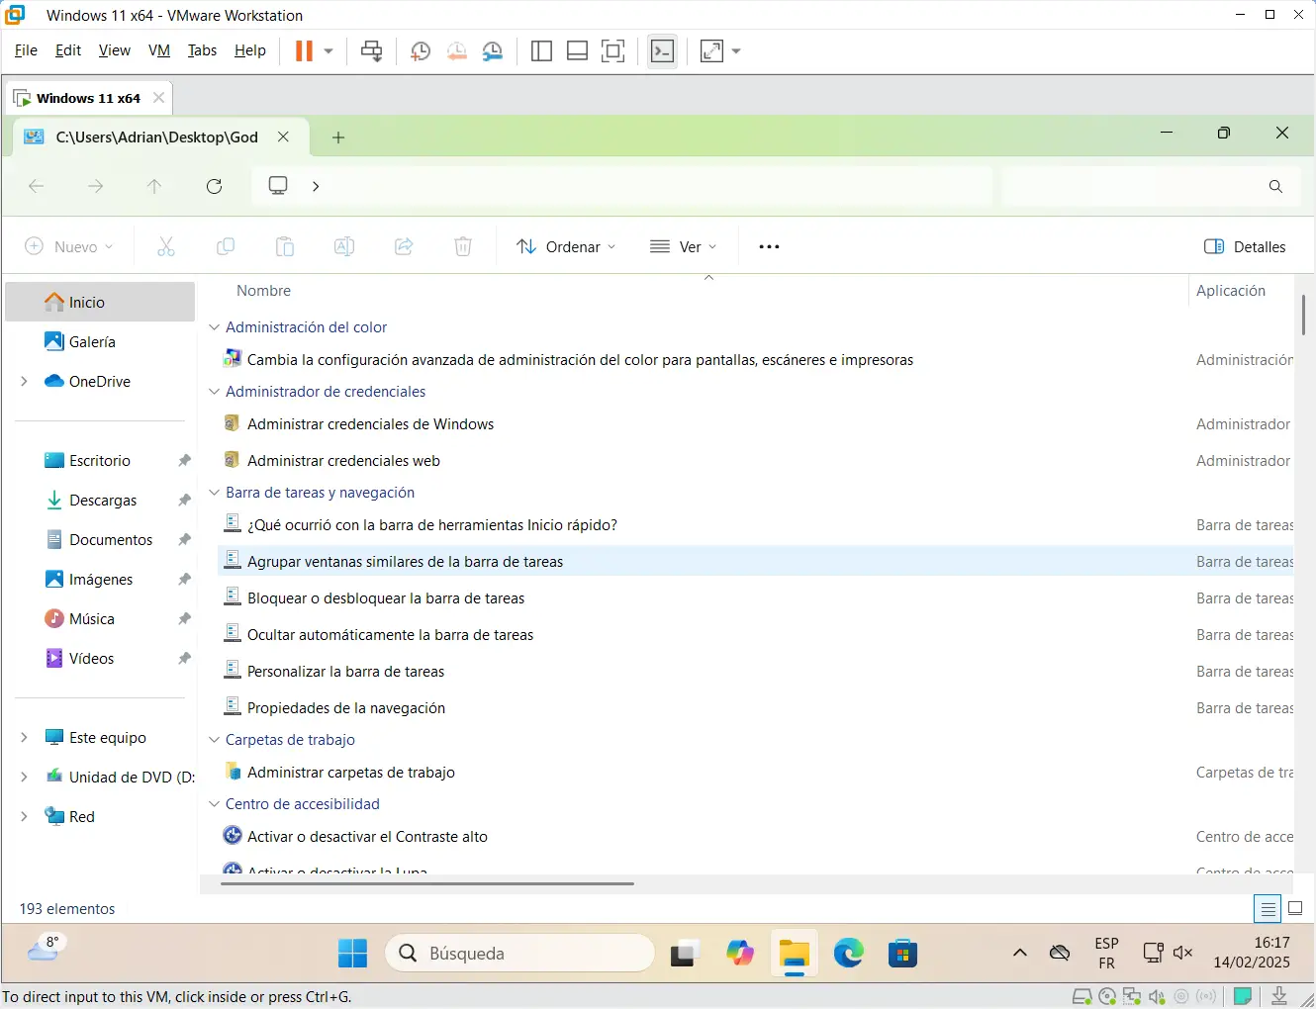Open Microsoft Edge from the taskbar
The image size is (1316, 1009).
(848, 954)
